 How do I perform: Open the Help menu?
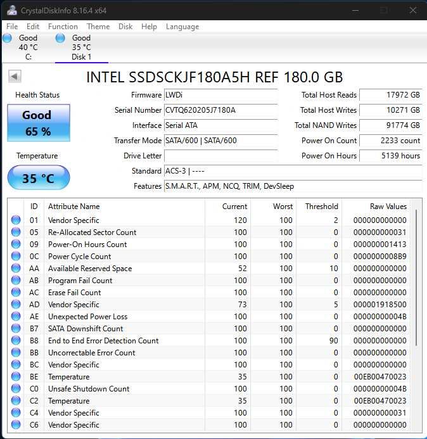tap(149, 27)
